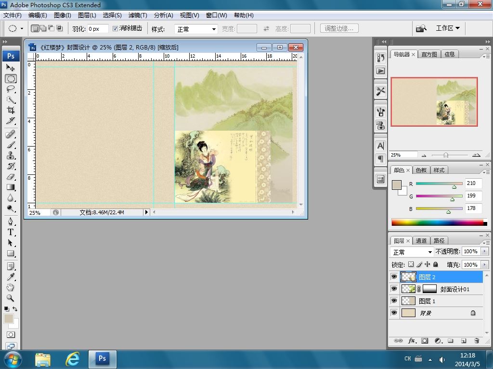Select the Elliptical Marquee tool in toolbox

11,79
